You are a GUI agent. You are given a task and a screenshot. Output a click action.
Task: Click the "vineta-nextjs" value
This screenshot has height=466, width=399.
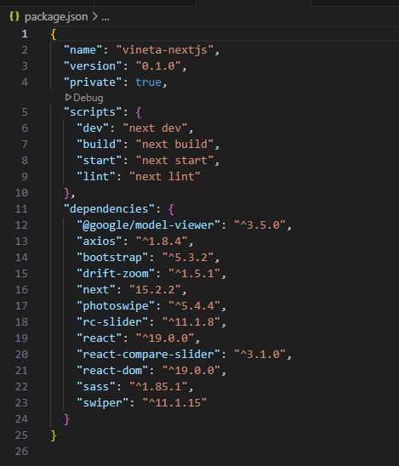click(165, 49)
